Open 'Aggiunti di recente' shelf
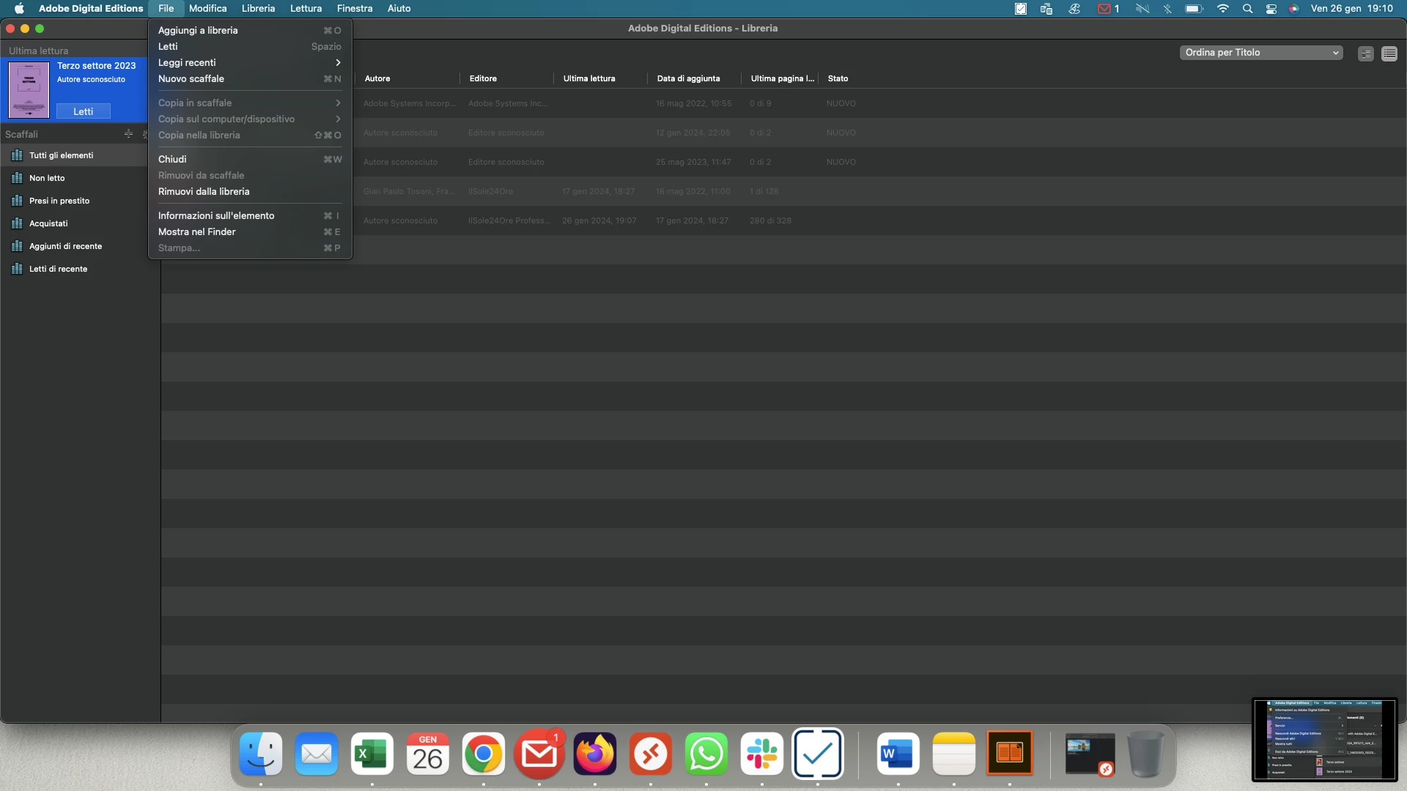This screenshot has height=791, width=1407. tap(65, 246)
